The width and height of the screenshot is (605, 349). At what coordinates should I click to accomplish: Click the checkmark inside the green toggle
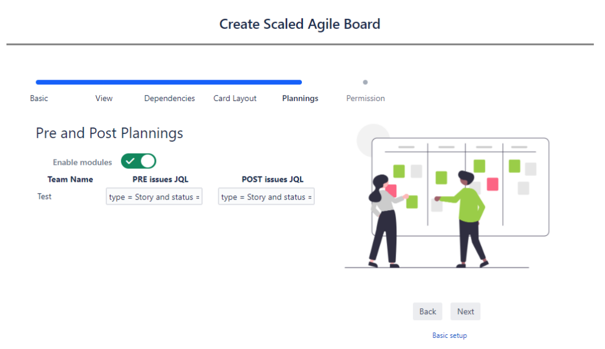click(x=130, y=161)
